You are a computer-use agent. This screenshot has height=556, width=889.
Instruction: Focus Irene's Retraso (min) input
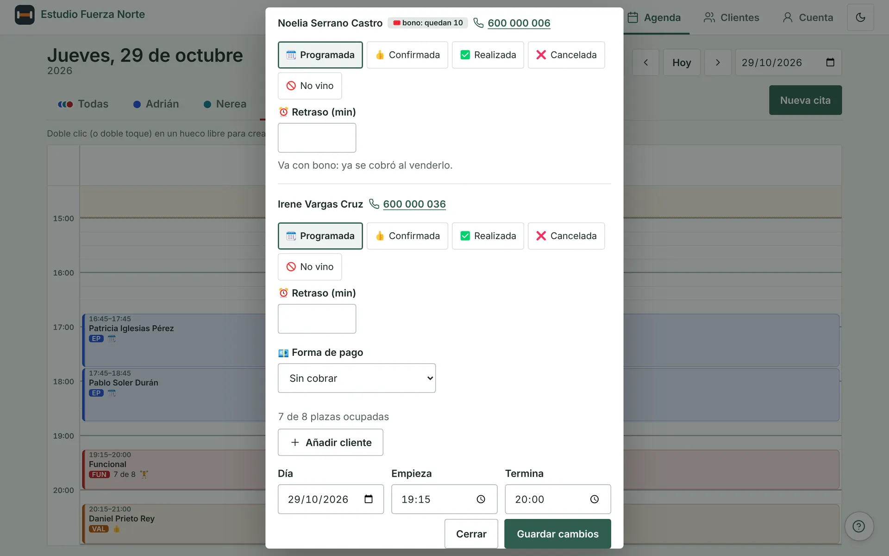pos(317,319)
